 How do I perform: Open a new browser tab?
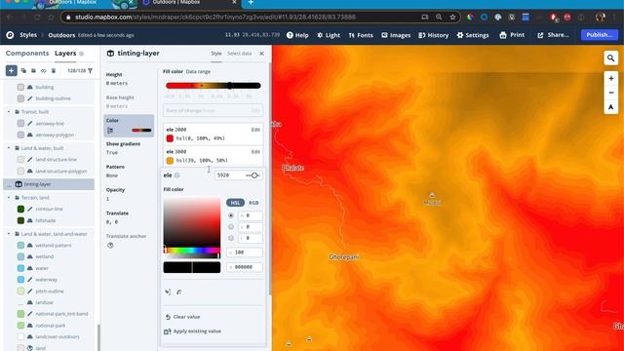pos(251,3)
